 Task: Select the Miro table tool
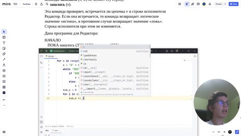(4, 87)
